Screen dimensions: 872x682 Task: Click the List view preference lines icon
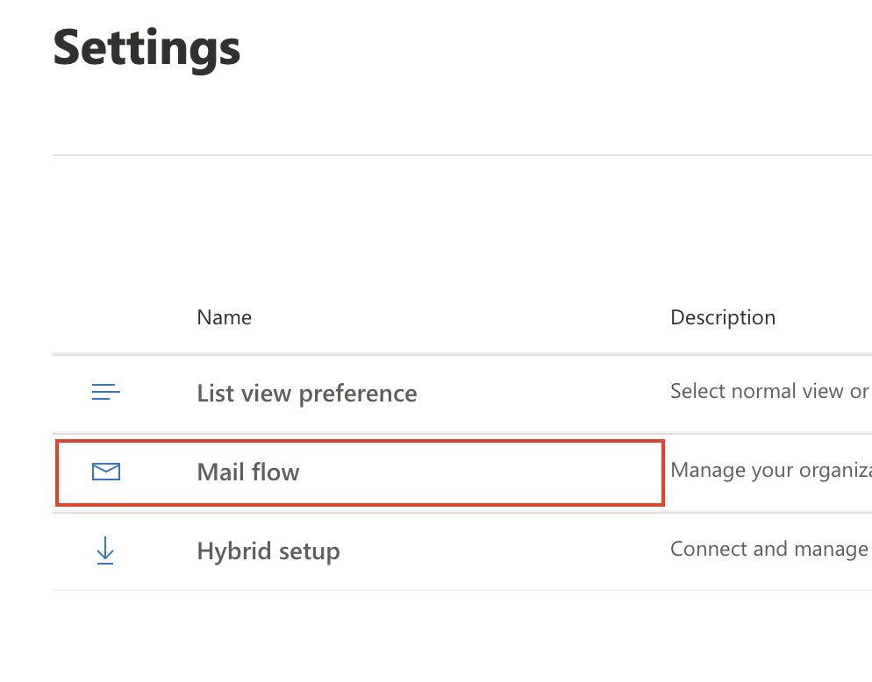pos(105,392)
